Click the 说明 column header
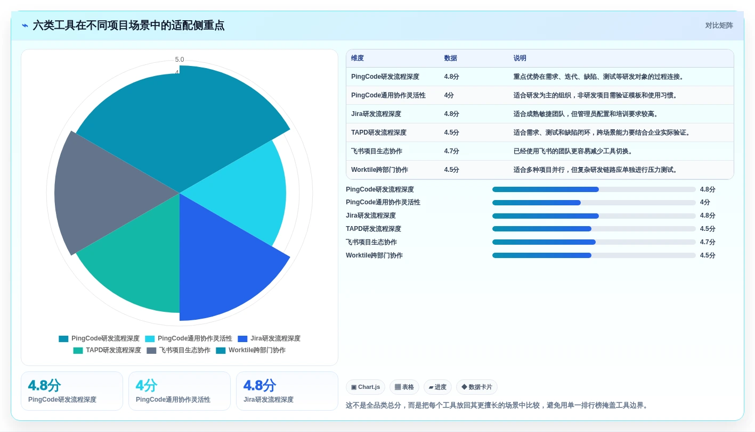Screen dimensions: 755x432 (x=520, y=59)
